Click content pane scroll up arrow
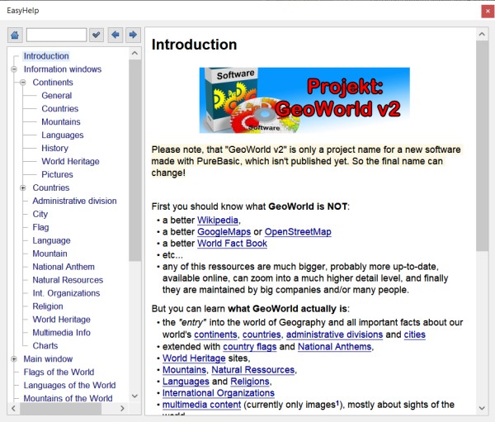This screenshot has width=495, height=422. [482, 34]
